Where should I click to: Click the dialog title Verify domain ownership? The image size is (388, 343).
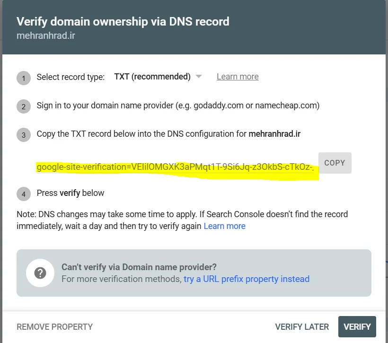click(x=123, y=21)
